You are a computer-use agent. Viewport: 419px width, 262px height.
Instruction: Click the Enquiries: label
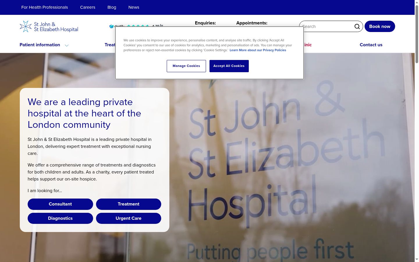(x=205, y=23)
